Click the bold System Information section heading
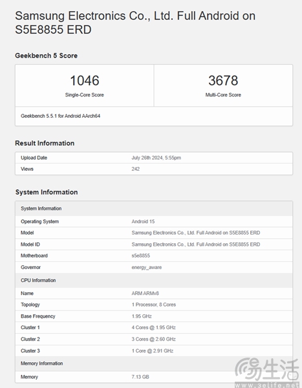 (47, 192)
